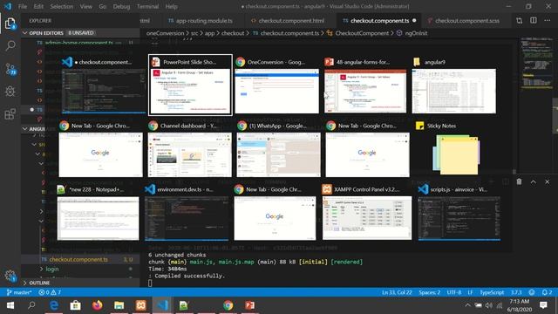Image resolution: width=558 pixels, height=314 pixels.
Task: Switch to OneConversion Chrome window thumbnail
Action: (x=277, y=85)
